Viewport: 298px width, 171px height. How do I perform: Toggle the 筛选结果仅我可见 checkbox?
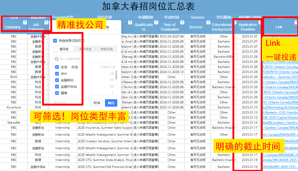(x=55, y=41)
